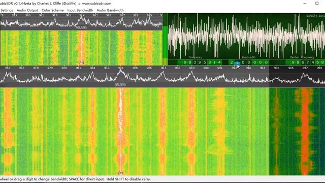Viewport: 325px width, 183px height.
Task: Maximize the CubicSDR window
Action: [317, 4]
